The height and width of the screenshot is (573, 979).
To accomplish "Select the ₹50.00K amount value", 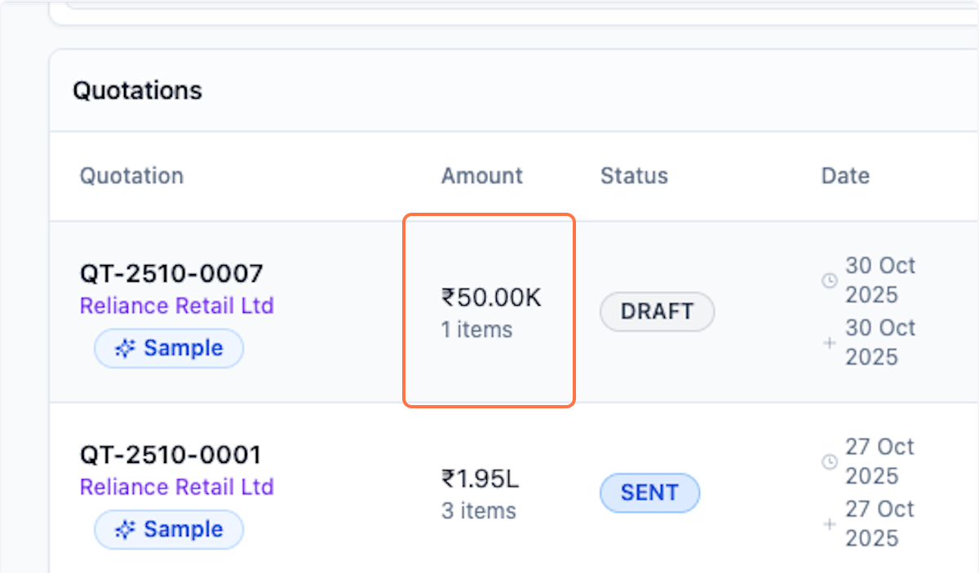I will [x=491, y=298].
